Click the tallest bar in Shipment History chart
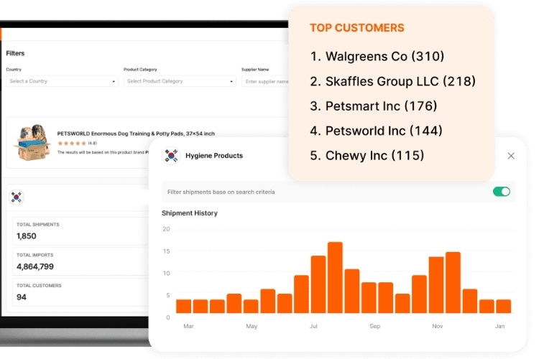 click(x=335, y=277)
